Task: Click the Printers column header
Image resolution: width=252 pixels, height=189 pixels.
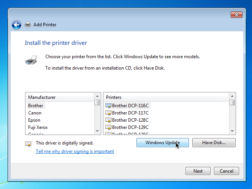Action: [166, 97]
